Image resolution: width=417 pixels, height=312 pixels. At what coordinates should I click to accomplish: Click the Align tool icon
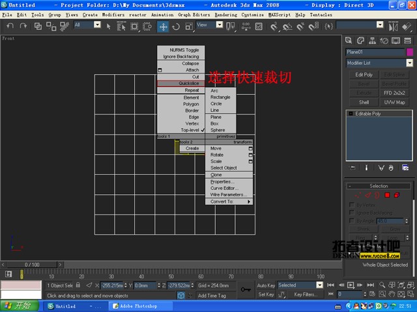coord(407,27)
